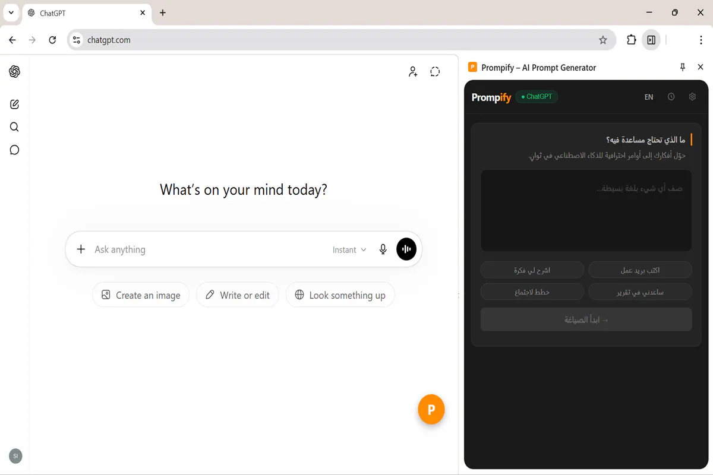Close the ChatGPT browser tab
713x475 pixels.
(143, 12)
